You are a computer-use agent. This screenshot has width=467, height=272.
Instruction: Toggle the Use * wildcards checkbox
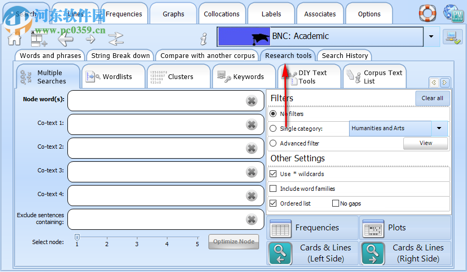click(x=273, y=174)
